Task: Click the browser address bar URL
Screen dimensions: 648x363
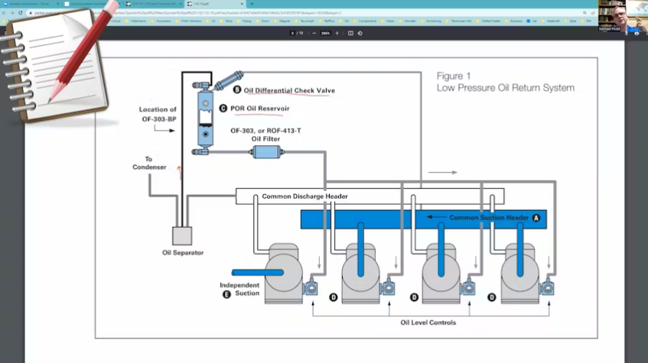Action: (188, 13)
